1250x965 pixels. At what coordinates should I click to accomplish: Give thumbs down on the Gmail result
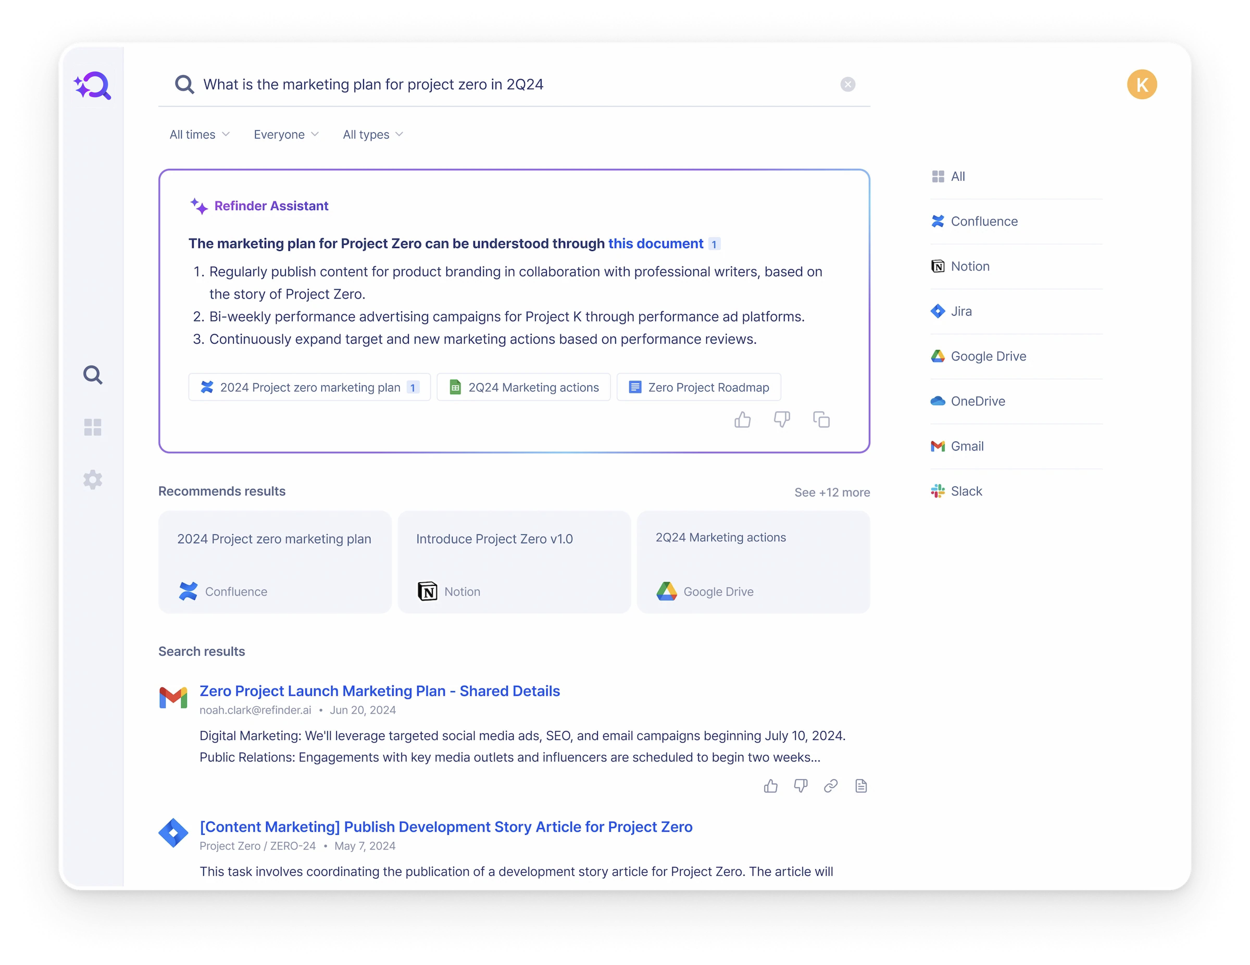(x=801, y=786)
